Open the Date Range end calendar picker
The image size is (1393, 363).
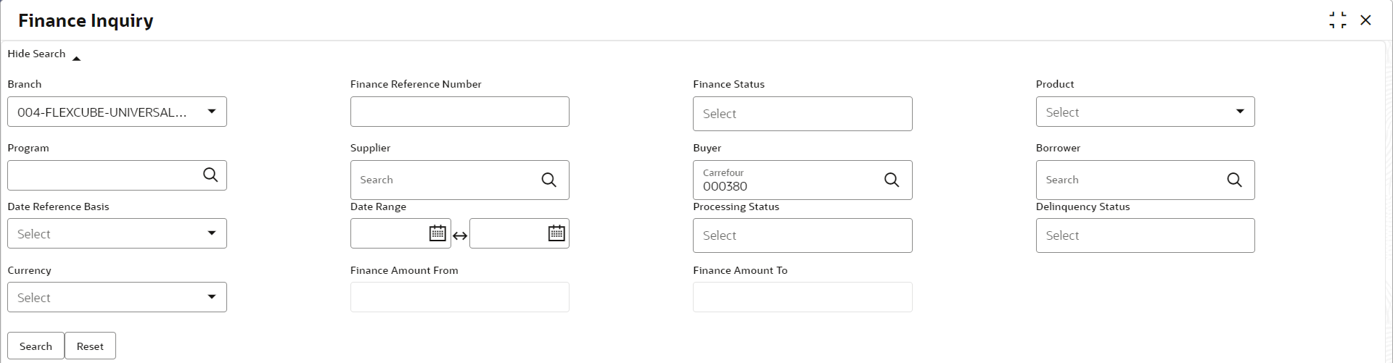556,233
